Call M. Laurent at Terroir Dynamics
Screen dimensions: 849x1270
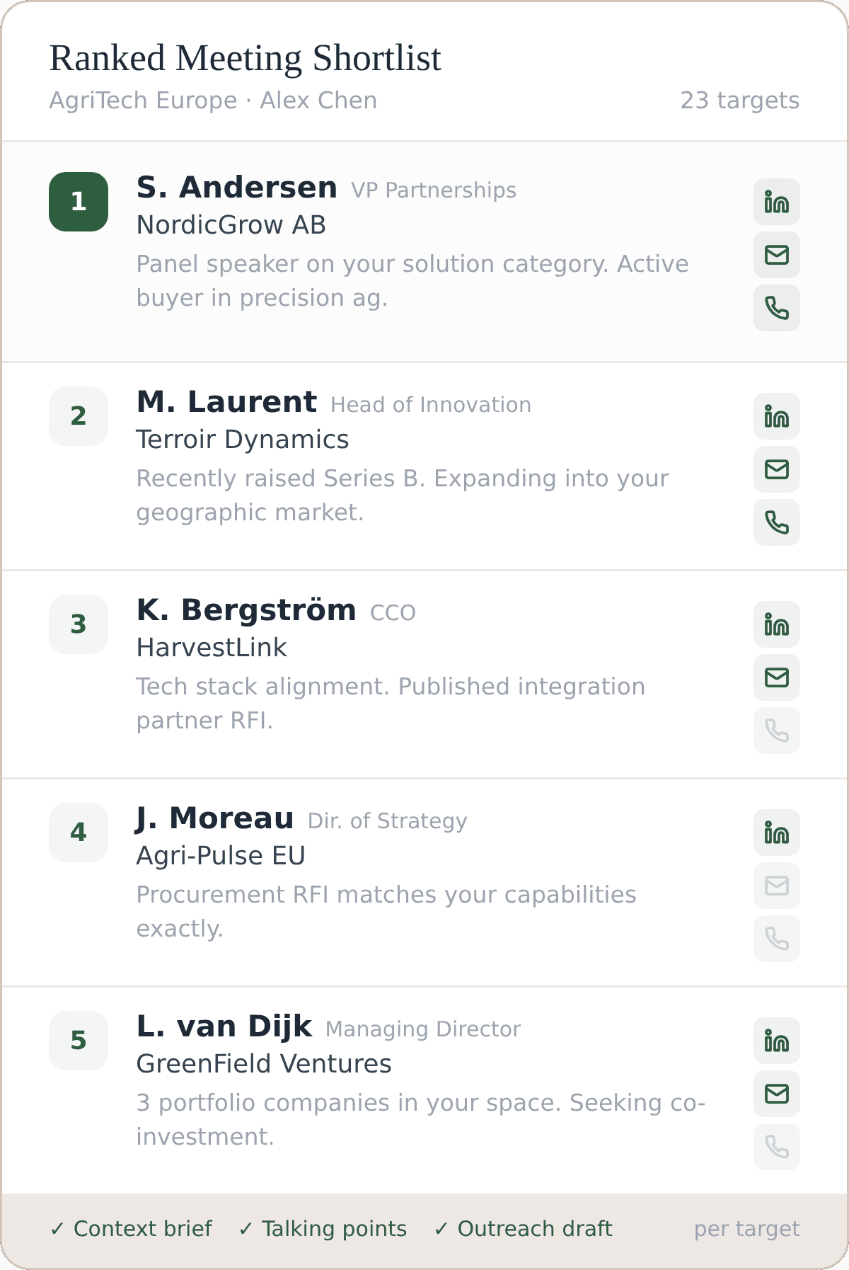(776, 522)
